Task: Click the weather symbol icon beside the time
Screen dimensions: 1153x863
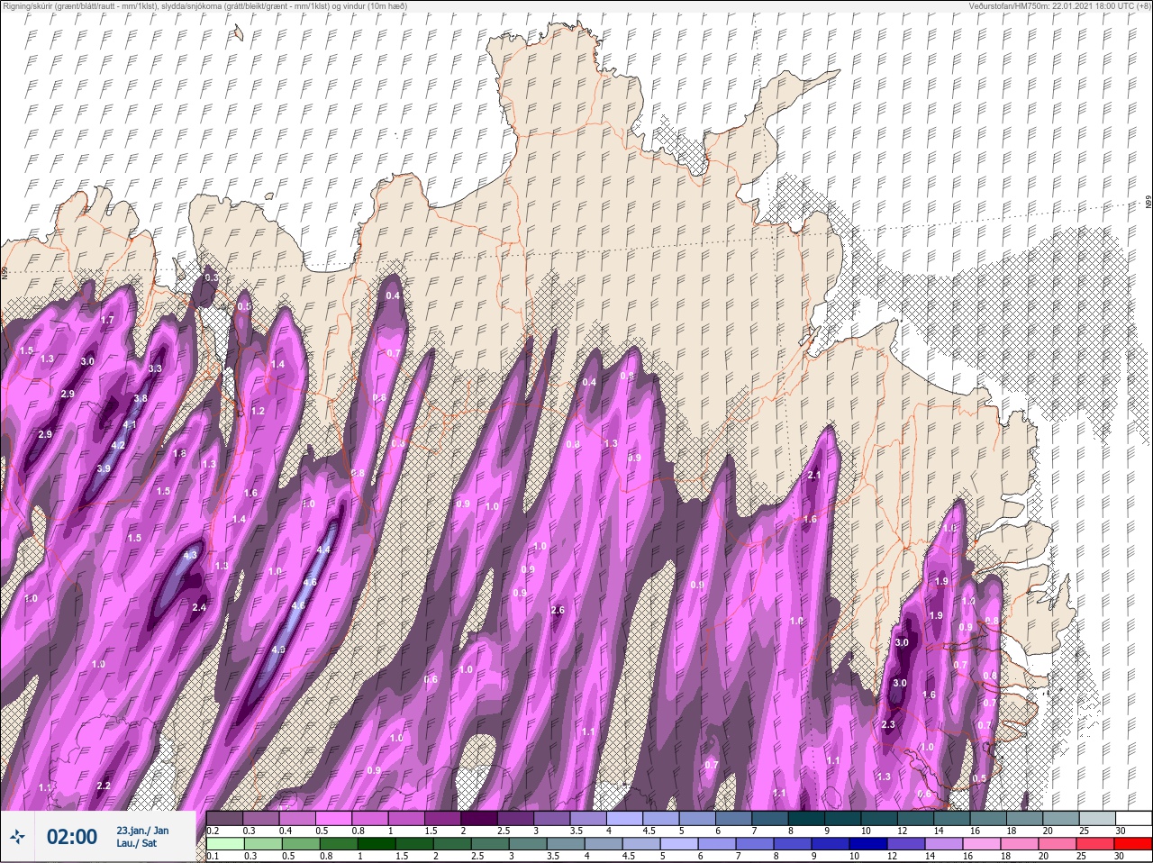Action: pyautogui.click(x=18, y=837)
